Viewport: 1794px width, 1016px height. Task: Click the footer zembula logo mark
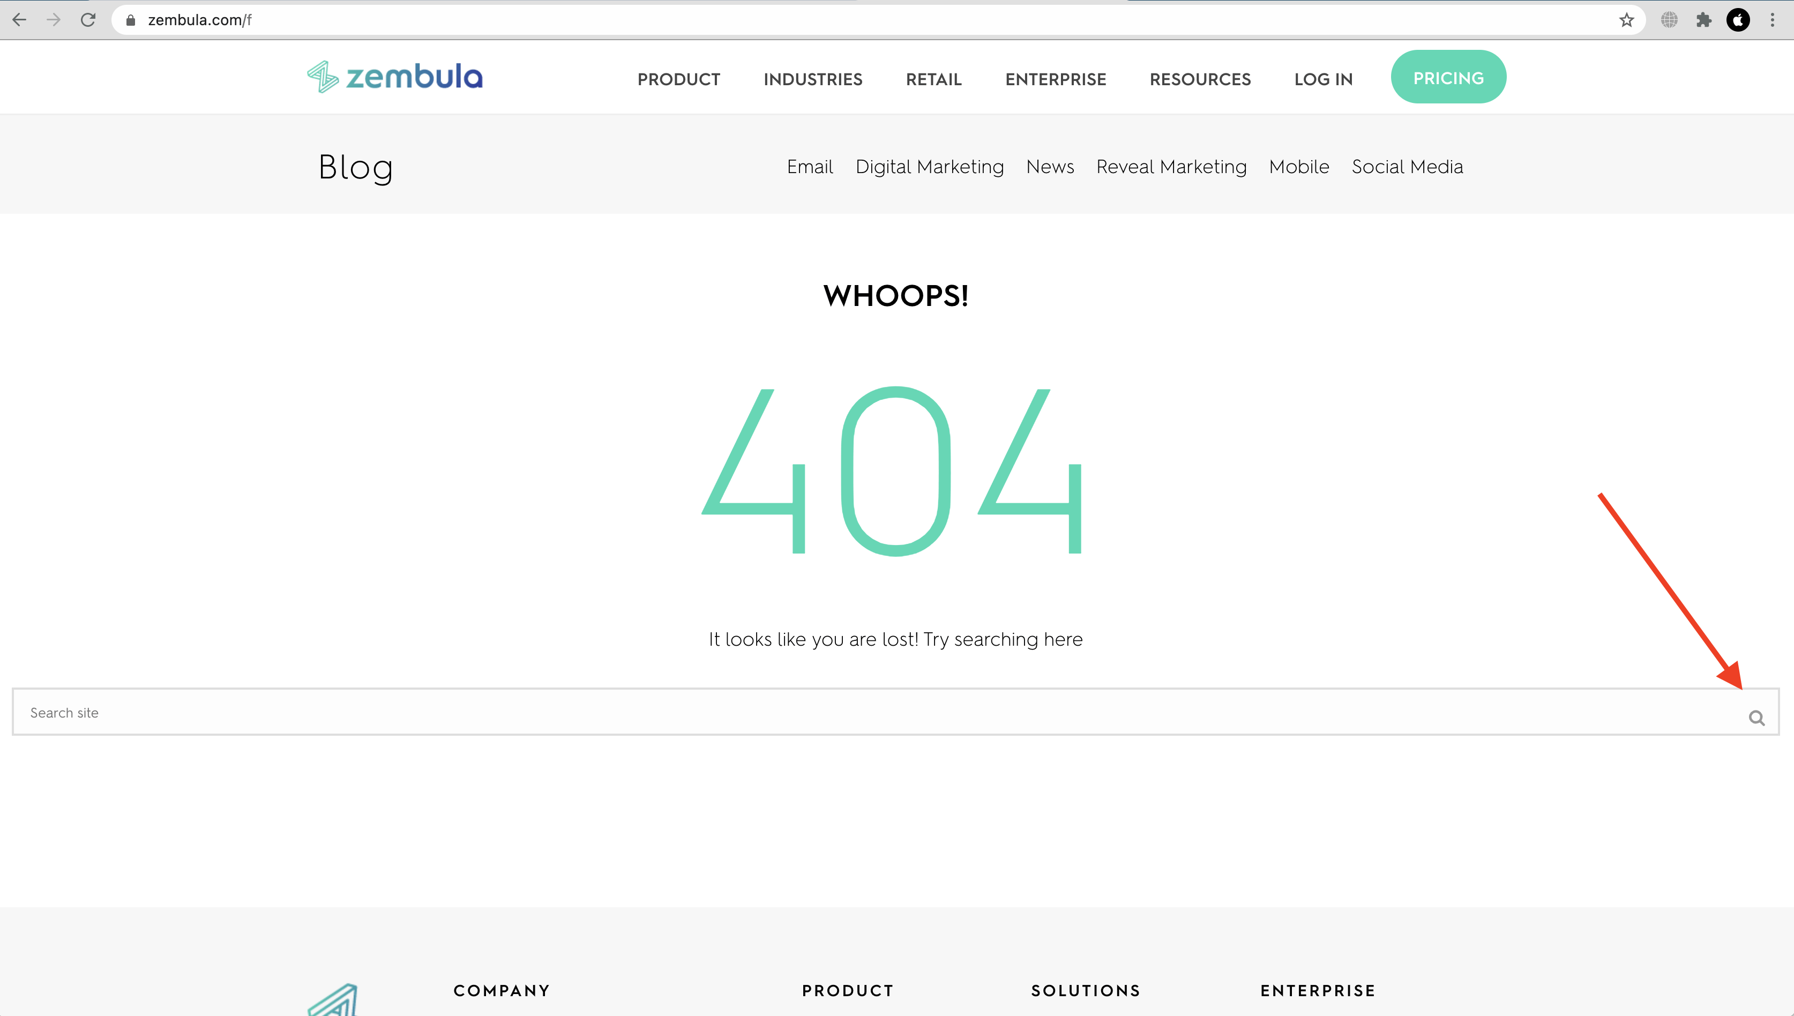(333, 999)
